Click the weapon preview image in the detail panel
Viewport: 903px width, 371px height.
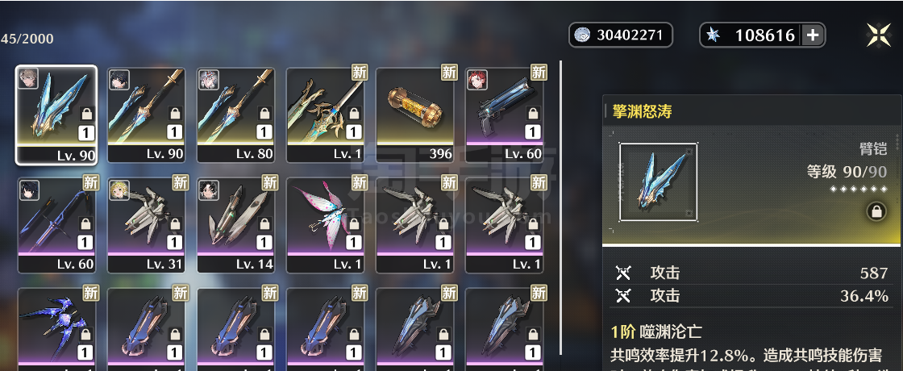658,182
